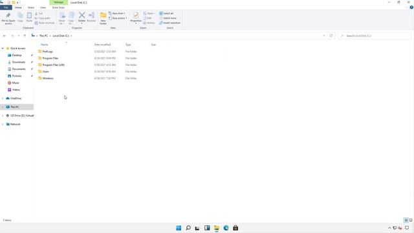Select the Windows folder

tap(48, 78)
